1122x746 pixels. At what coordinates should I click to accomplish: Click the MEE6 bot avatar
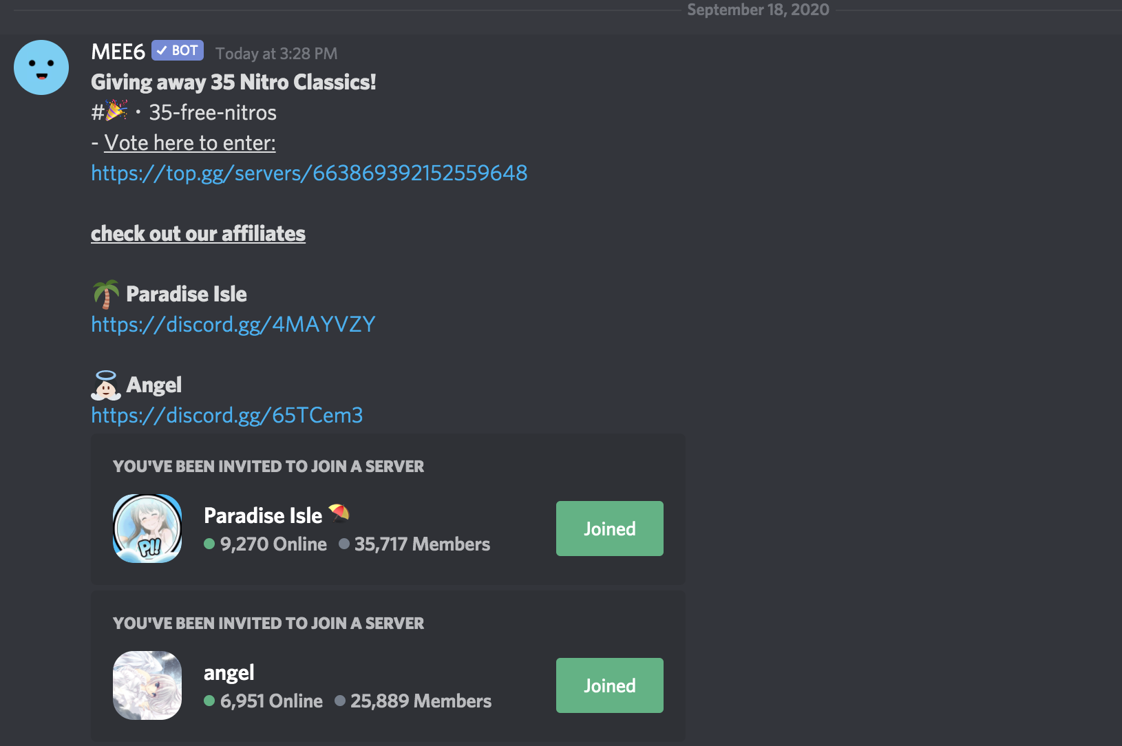[41, 67]
